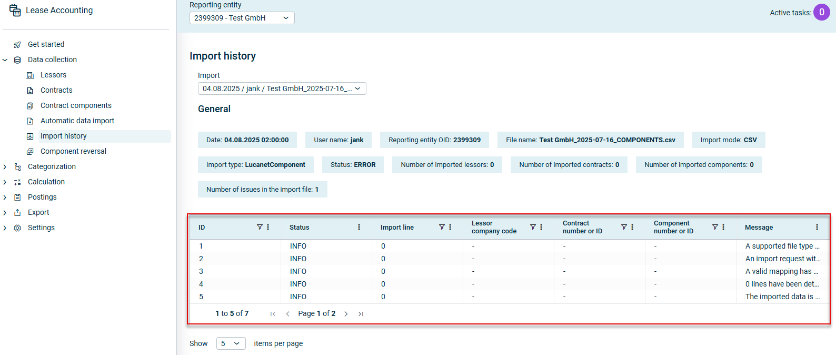Click the Contracts document icon
The width and height of the screenshot is (836, 355).
(x=30, y=91)
